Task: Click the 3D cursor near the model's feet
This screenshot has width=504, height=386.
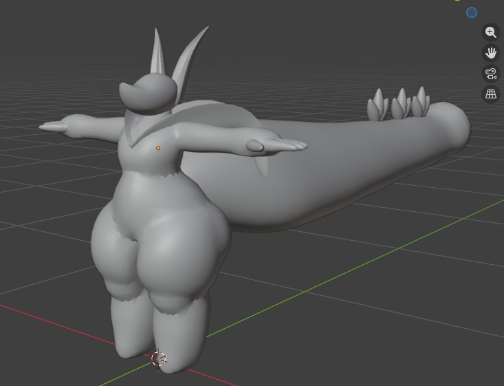Action: pos(158,359)
